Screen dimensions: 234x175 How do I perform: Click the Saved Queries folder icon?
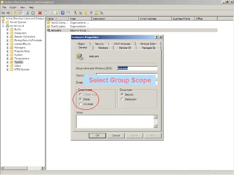tap(7, 22)
